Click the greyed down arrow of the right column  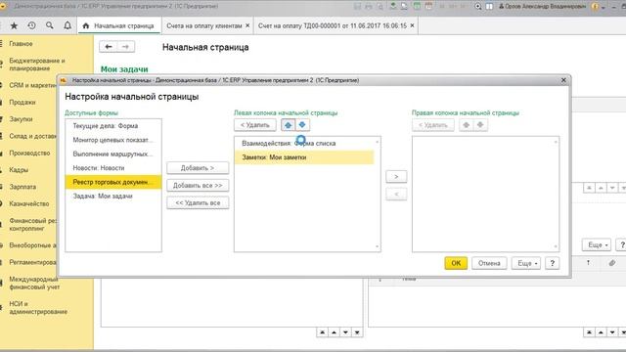480,125
